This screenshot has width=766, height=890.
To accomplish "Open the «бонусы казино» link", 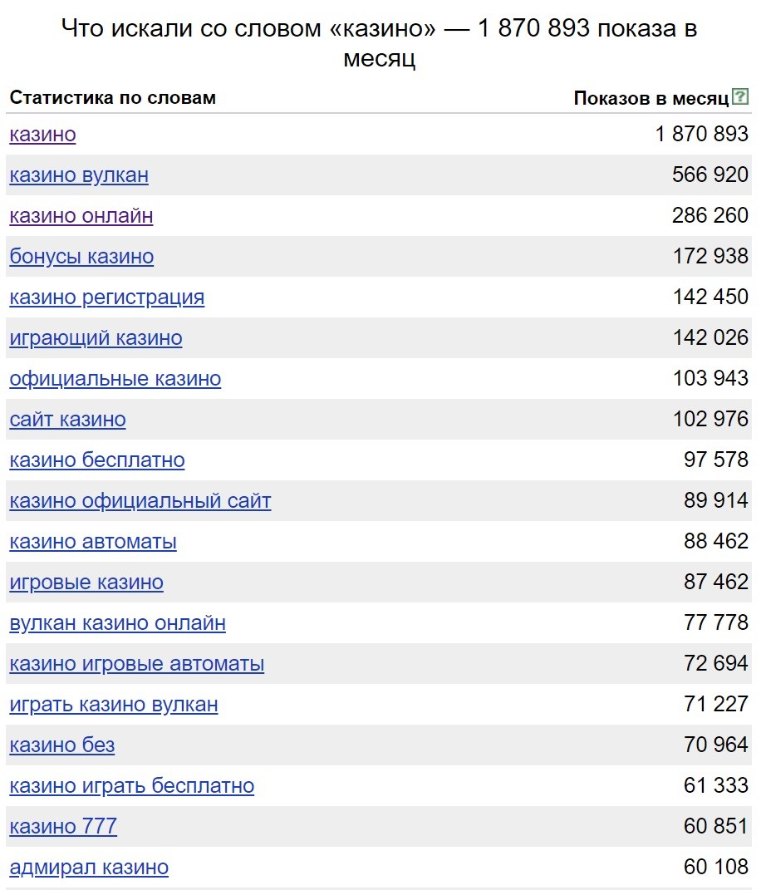I will (81, 257).
